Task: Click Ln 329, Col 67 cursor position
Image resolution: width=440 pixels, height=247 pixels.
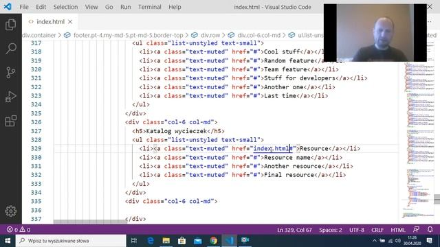Action: 294,230
